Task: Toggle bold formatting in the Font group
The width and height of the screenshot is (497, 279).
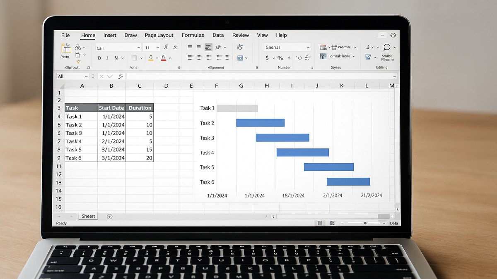Action: pos(99,58)
